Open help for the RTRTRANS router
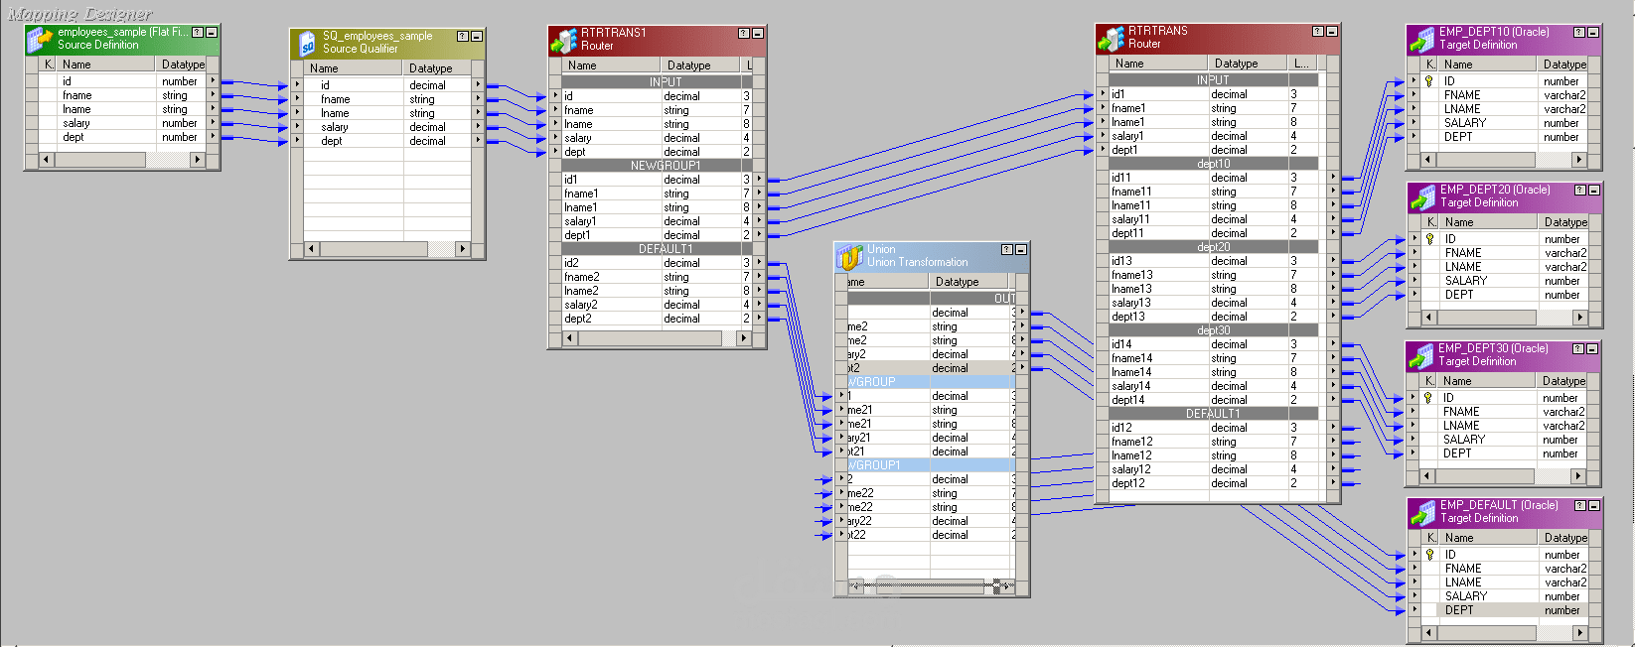 (x=1318, y=32)
